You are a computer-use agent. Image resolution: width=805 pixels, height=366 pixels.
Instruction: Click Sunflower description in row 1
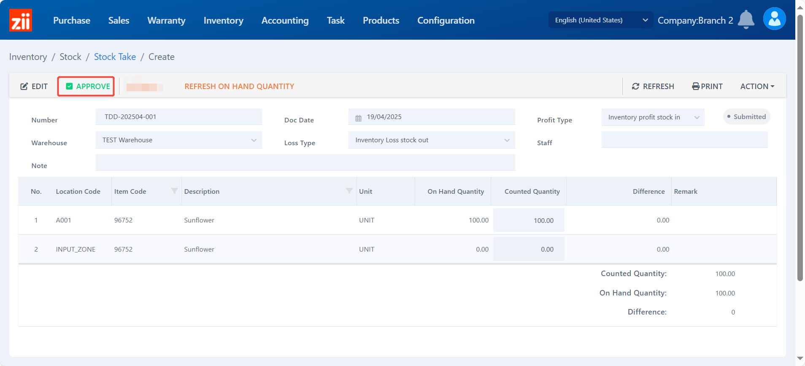pos(199,220)
